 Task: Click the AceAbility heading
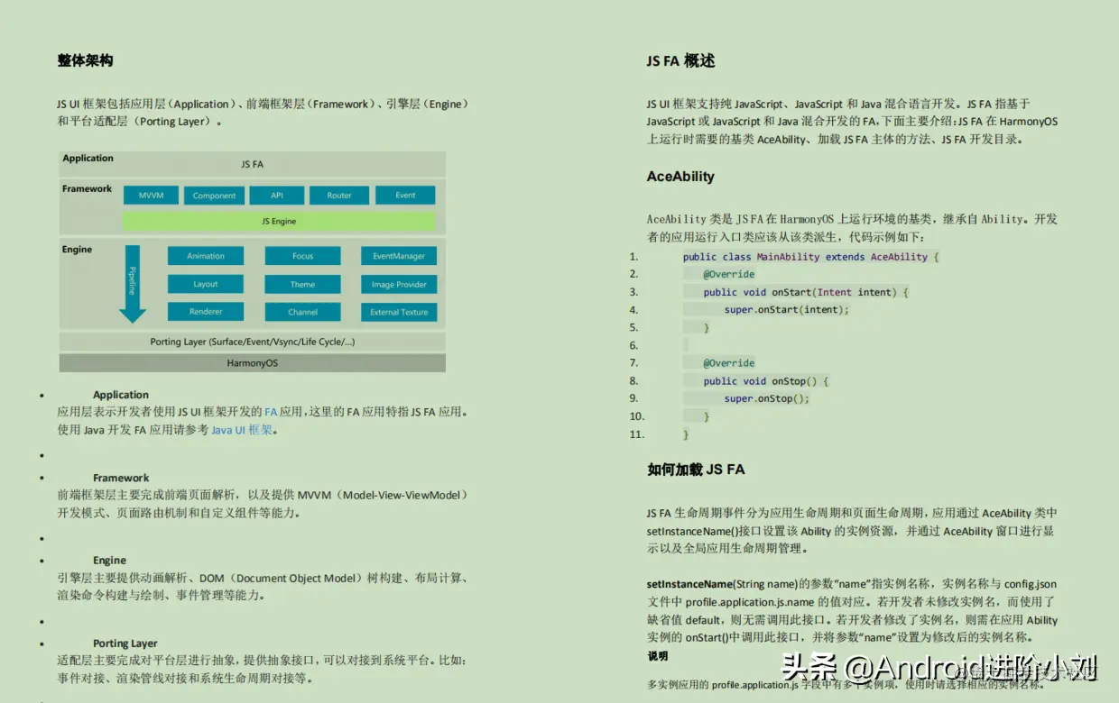click(x=680, y=177)
